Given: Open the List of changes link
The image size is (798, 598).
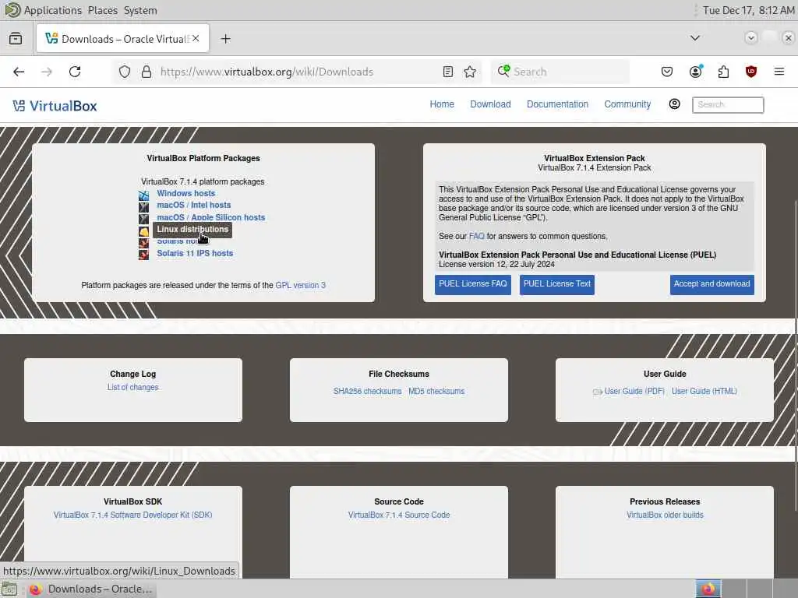Looking at the screenshot, I should pyautogui.click(x=132, y=388).
